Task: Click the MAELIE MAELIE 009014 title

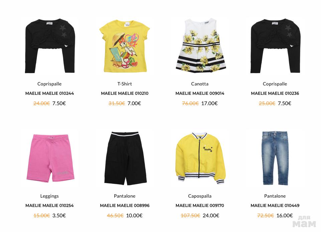Action: [x=200, y=93]
